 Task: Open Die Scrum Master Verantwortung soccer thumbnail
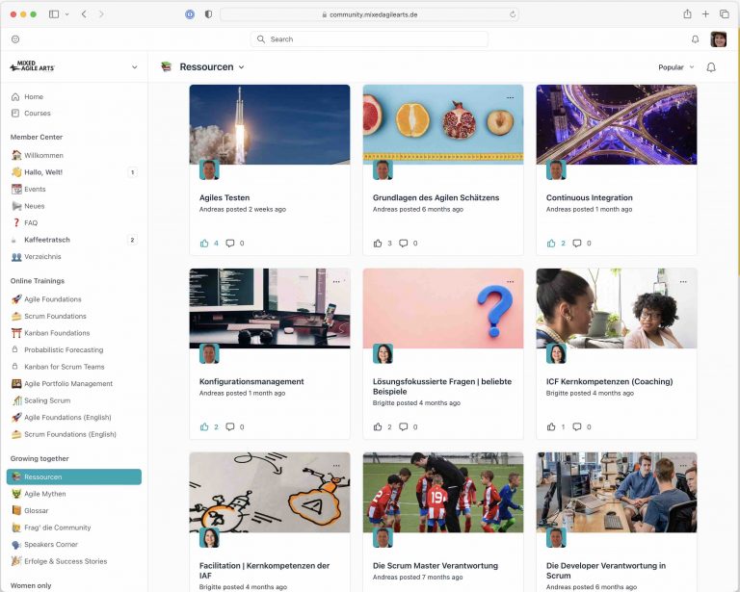pyautogui.click(x=443, y=492)
